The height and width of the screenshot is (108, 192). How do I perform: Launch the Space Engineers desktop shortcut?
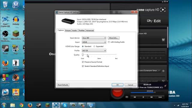(x=16, y=65)
